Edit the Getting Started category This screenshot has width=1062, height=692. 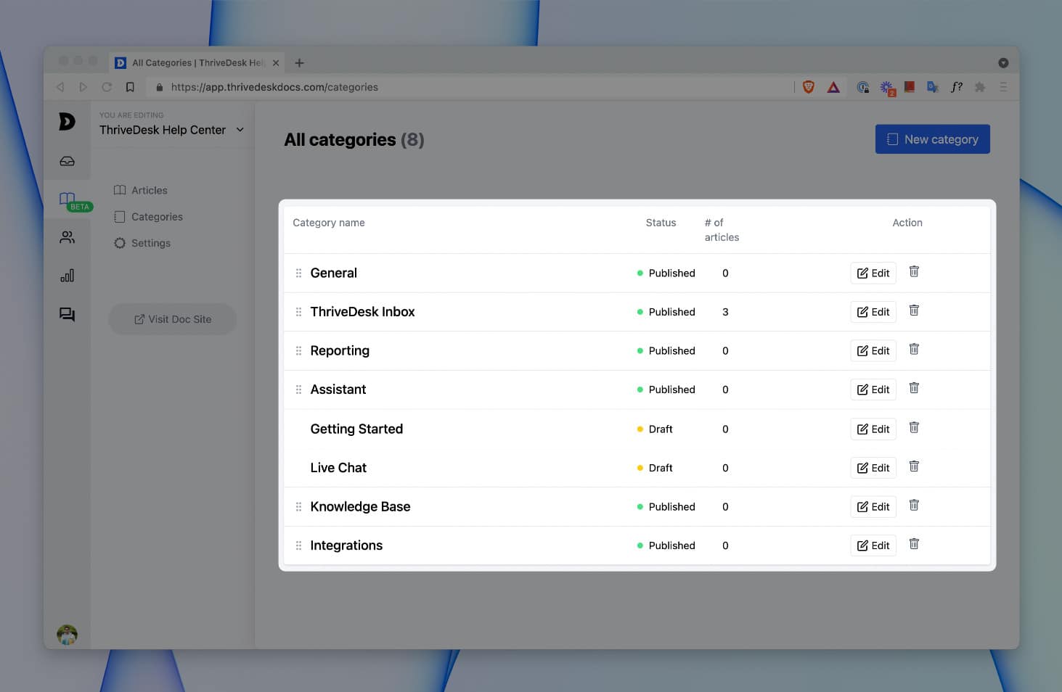873,429
